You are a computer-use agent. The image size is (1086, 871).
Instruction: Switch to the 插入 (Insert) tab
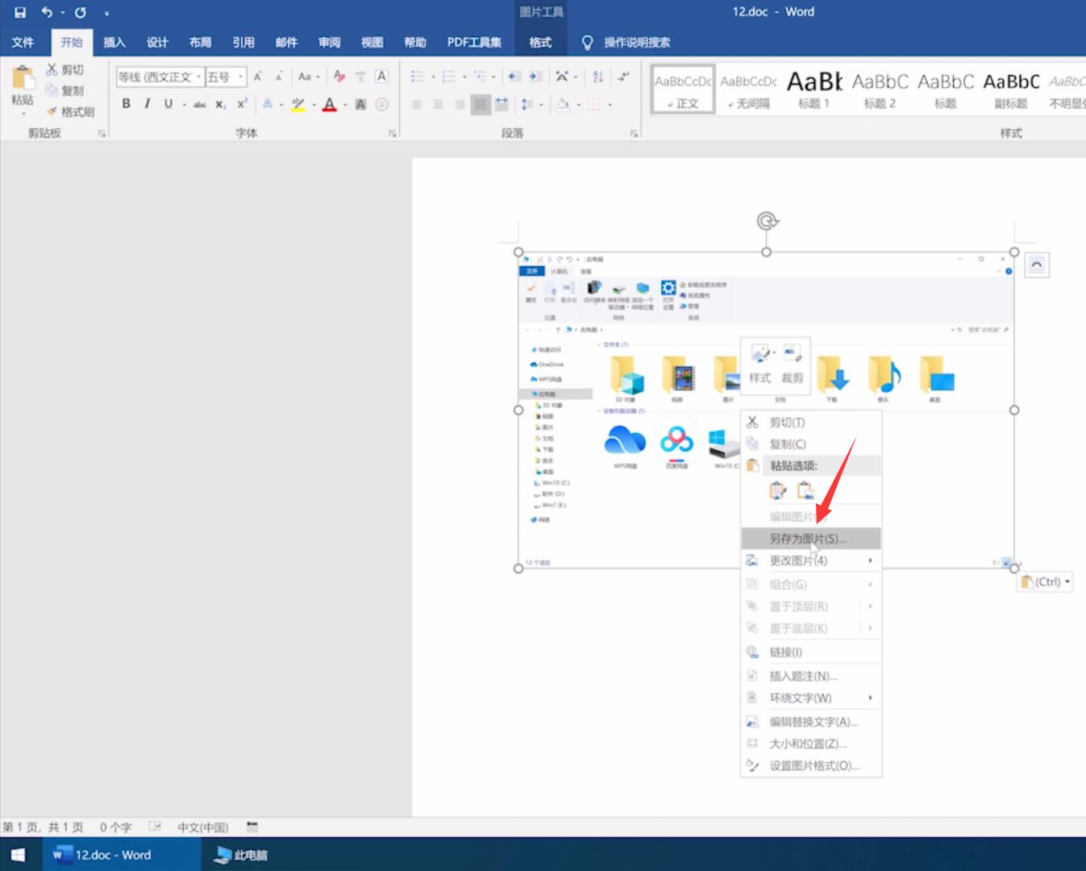point(114,42)
